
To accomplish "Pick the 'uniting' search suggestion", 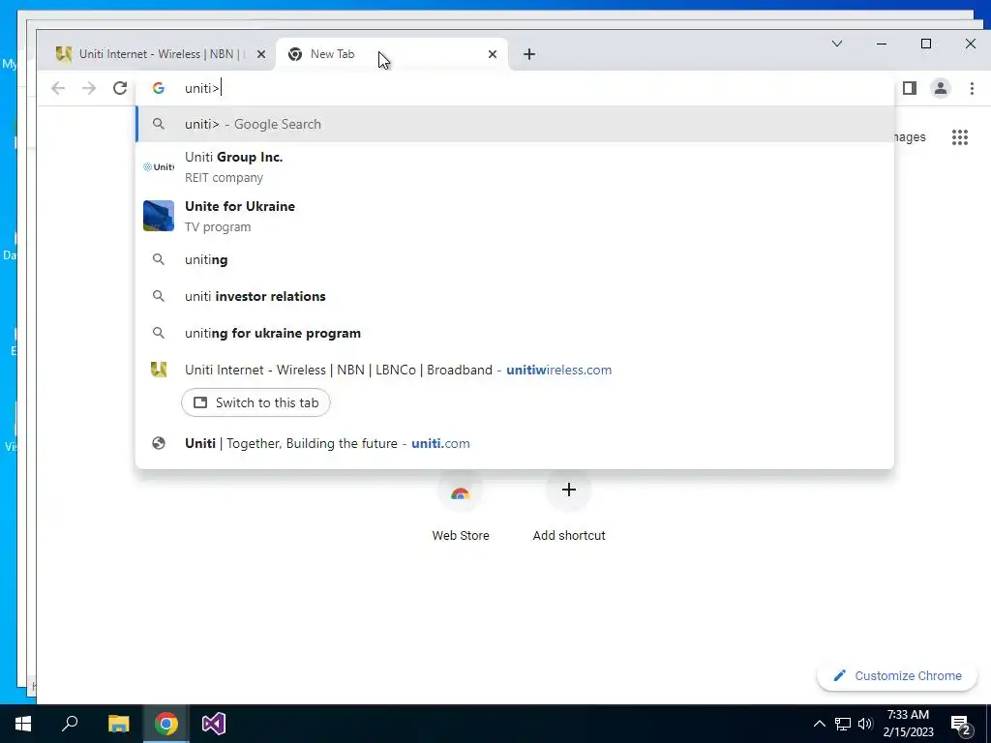I will tap(515, 259).
